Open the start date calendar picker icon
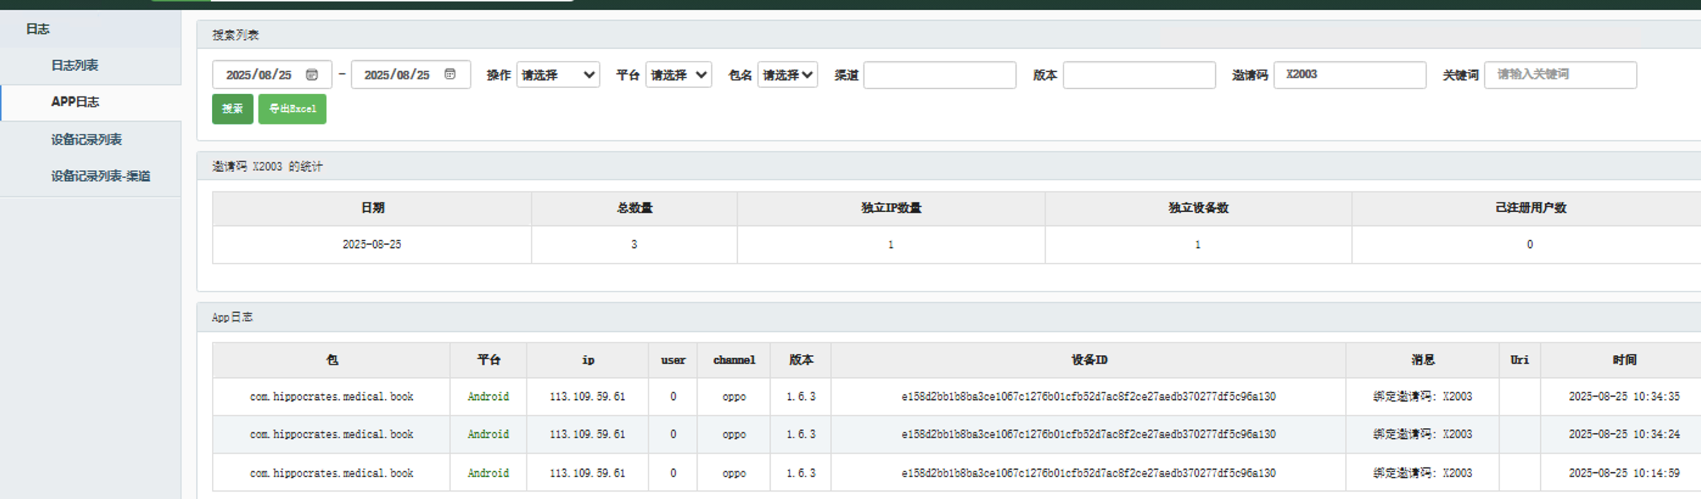The width and height of the screenshot is (1701, 499). coord(312,75)
